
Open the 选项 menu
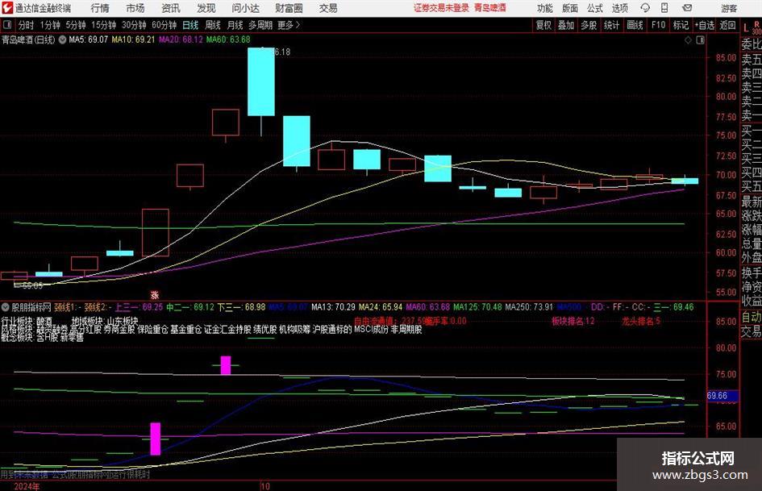(x=619, y=8)
